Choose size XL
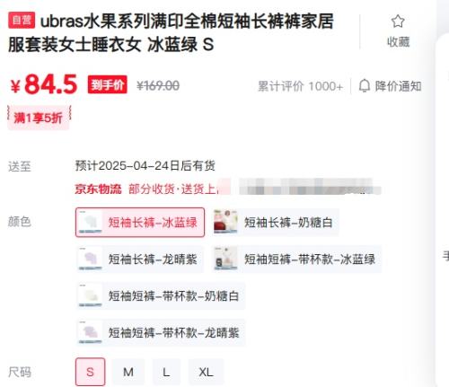 coord(206,372)
